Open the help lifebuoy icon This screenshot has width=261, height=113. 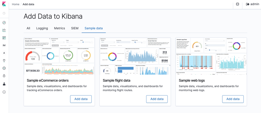(x=238, y=4)
